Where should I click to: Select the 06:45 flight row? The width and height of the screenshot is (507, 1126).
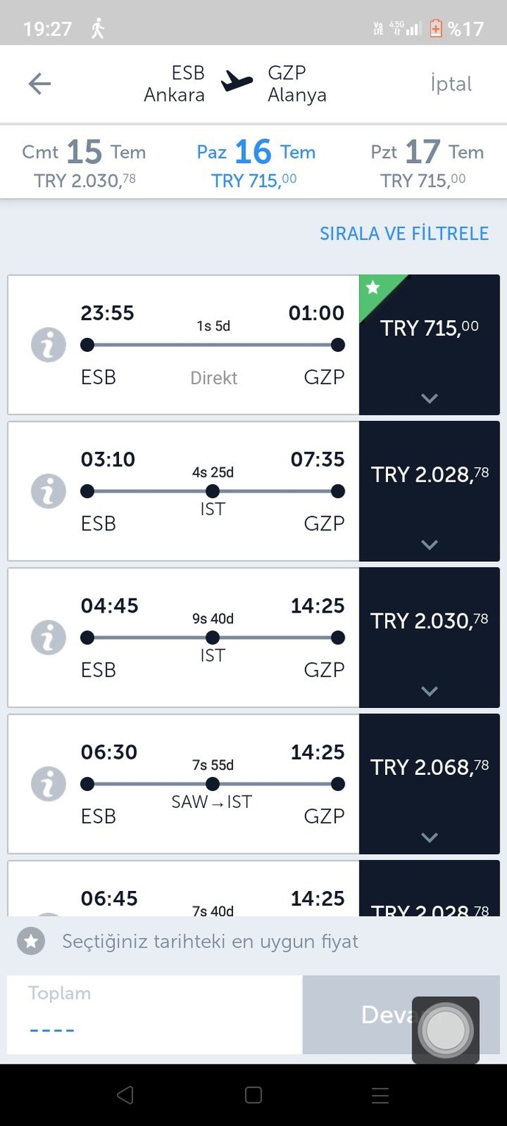coord(184,888)
